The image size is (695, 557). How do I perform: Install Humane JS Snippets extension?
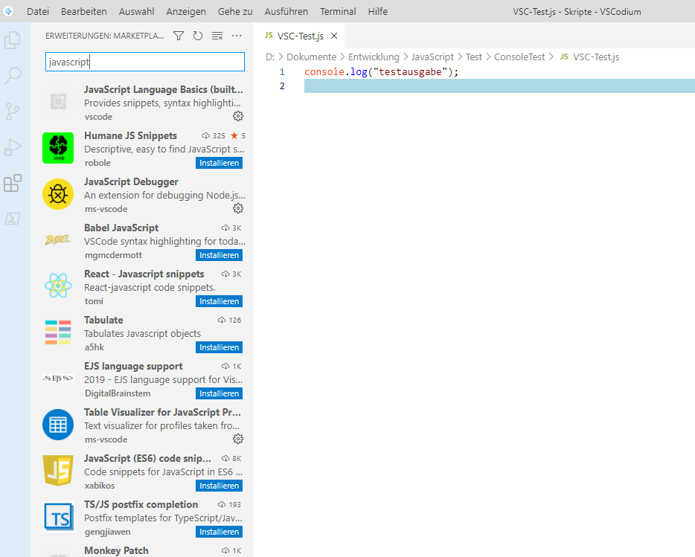pos(219,163)
